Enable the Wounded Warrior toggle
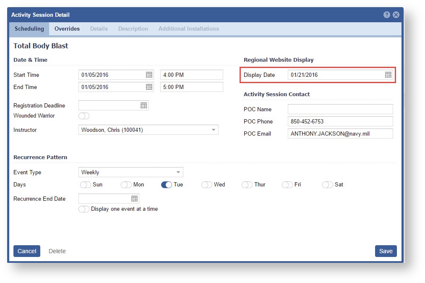The image size is (425, 283). [x=84, y=116]
